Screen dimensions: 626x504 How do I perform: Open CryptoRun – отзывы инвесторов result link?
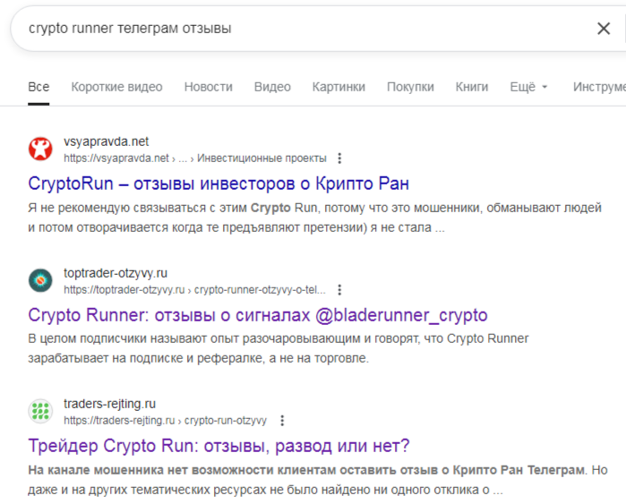click(219, 184)
